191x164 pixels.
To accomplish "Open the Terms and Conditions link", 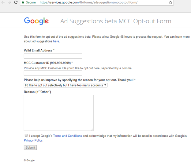I will tap(67, 136).
